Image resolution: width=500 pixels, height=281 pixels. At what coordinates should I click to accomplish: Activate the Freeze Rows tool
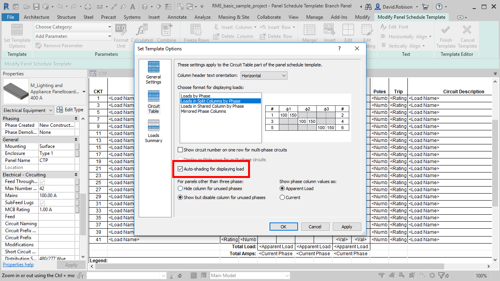[x=195, y=31]
